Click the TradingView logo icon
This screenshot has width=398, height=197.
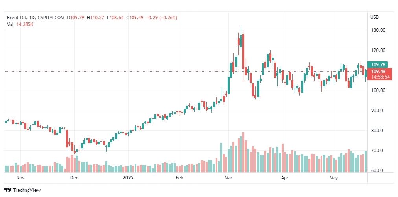pos(7,190)
